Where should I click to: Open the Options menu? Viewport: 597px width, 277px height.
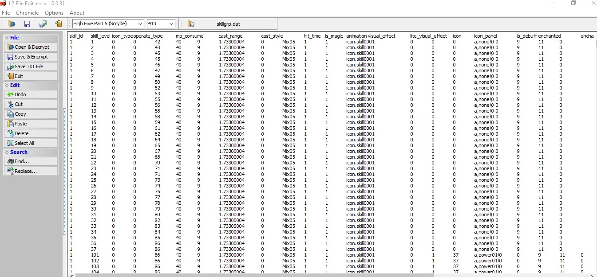point(54,13)
